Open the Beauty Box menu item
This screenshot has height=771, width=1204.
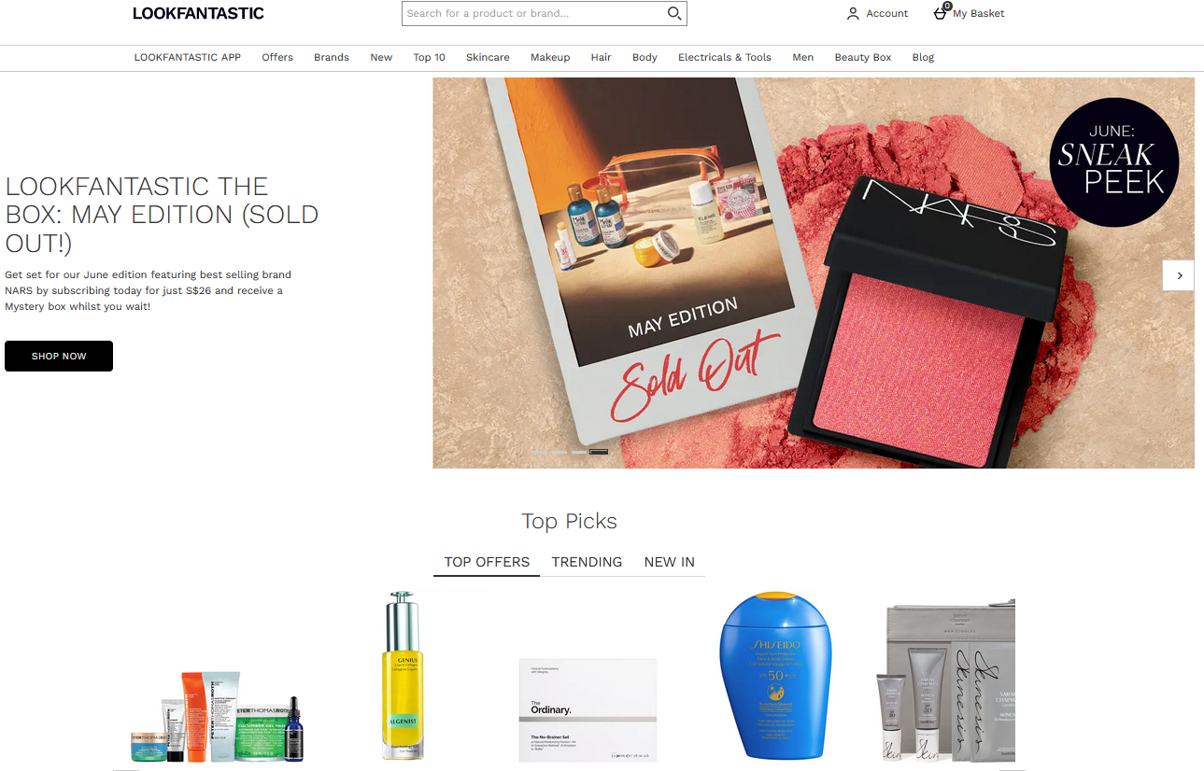coord(863,57)
